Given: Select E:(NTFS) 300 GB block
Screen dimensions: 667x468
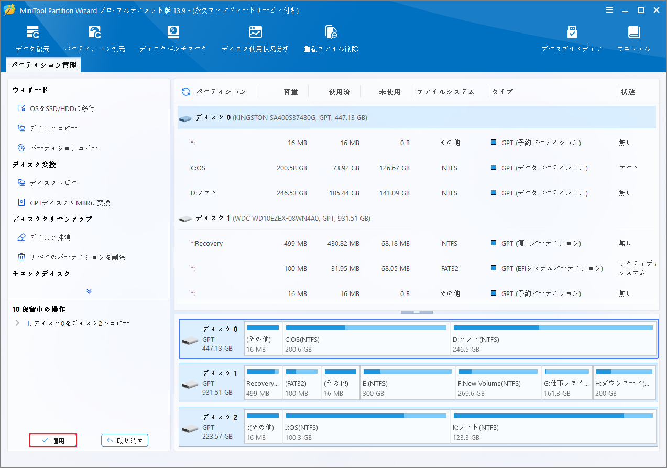Looking at the screenshot, I should point(408,383).
